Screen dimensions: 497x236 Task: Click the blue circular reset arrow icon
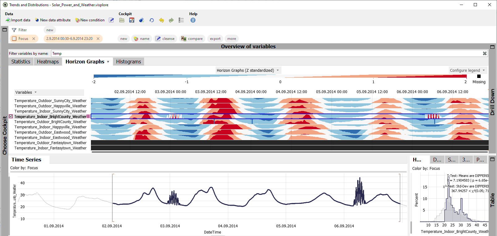152,20
